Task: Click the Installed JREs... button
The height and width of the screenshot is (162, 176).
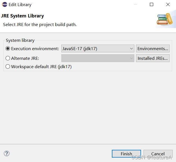Action: tap(153, 58)
